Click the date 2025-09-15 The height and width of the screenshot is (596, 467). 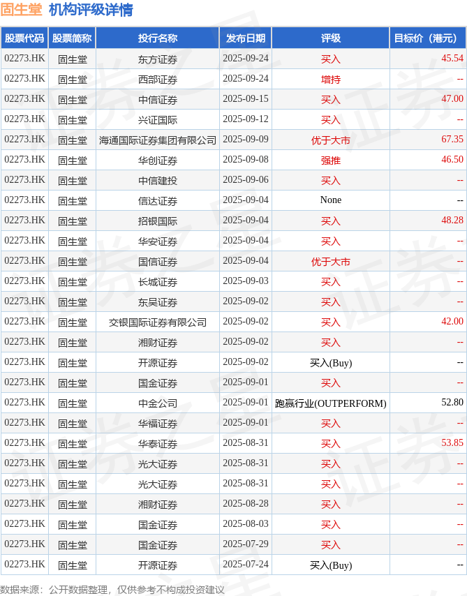click(245, 98)
